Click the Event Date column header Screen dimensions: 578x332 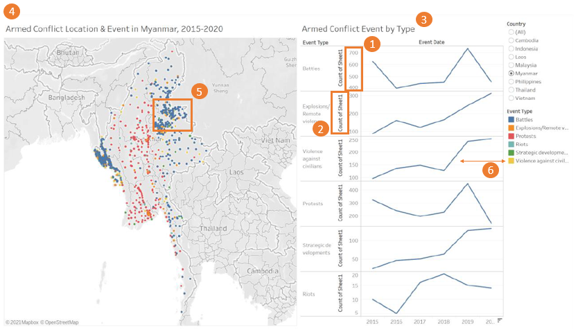pyautogui.click(x=432, y=42)
